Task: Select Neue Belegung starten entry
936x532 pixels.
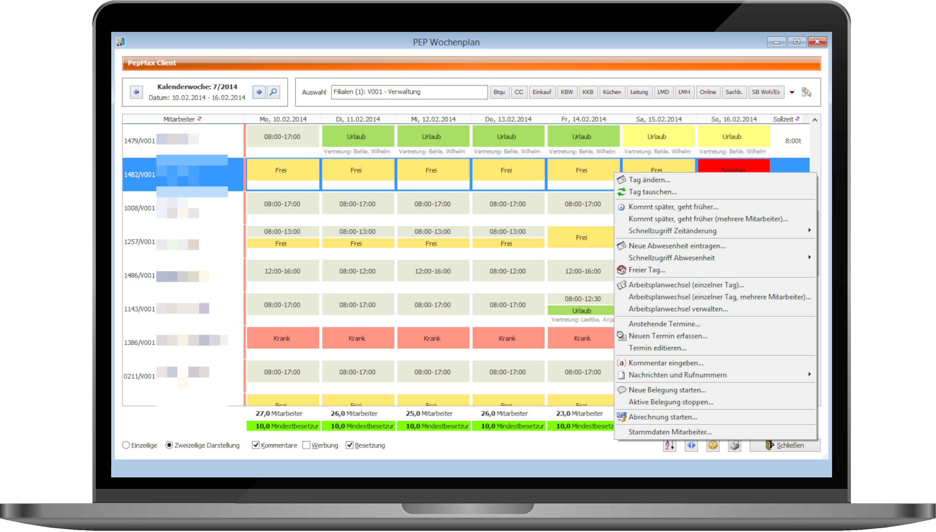Action: 716,390
